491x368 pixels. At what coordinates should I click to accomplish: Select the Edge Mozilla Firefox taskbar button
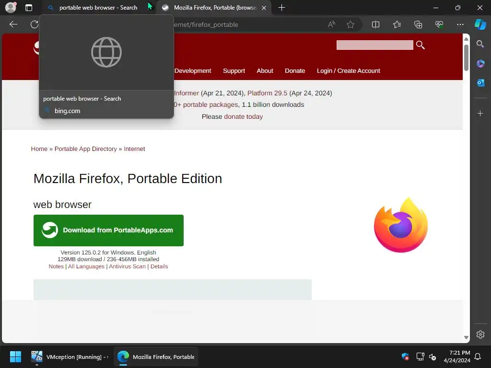tap(156, 356)
